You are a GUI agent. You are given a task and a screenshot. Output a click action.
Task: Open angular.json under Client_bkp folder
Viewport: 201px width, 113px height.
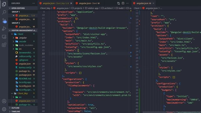pos(23,101)
